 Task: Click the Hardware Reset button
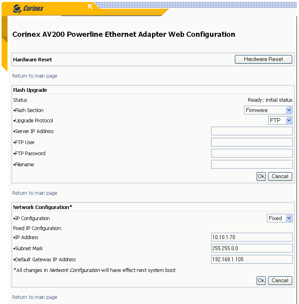(x=263, y=59)
